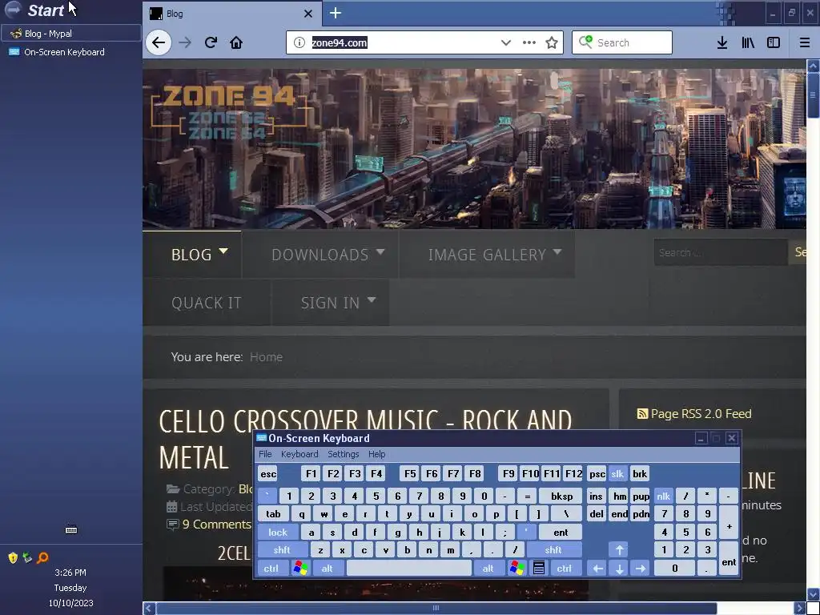Open File menu in On-Screen Keyboard
Image resolution: width=820 pixels, height=615 pixels.
[265, 455]
